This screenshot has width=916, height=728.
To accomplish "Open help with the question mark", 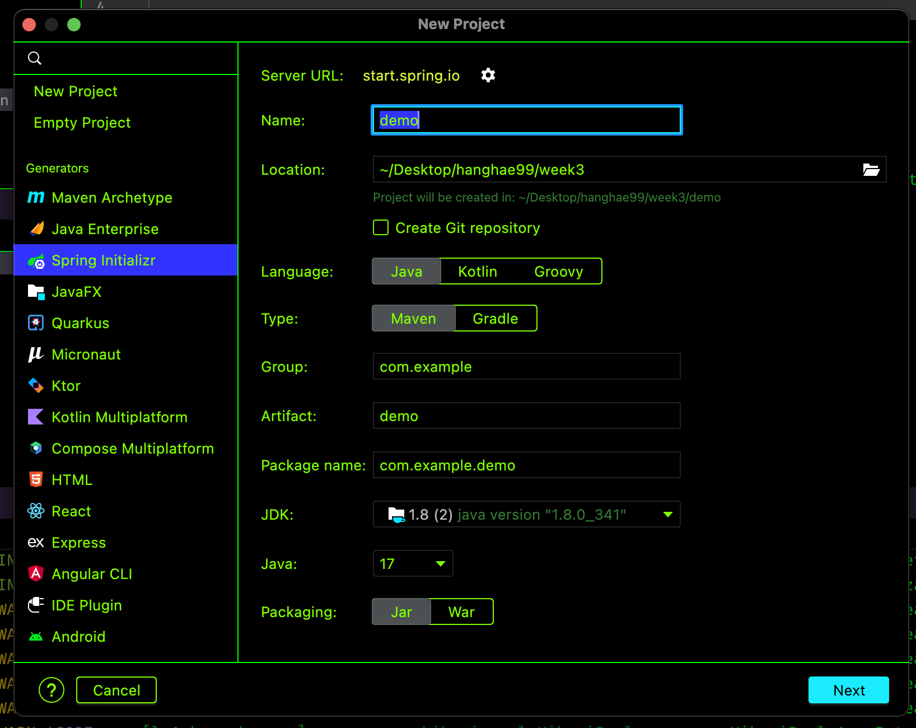I will pyautogui.click(x=52, y=690).
